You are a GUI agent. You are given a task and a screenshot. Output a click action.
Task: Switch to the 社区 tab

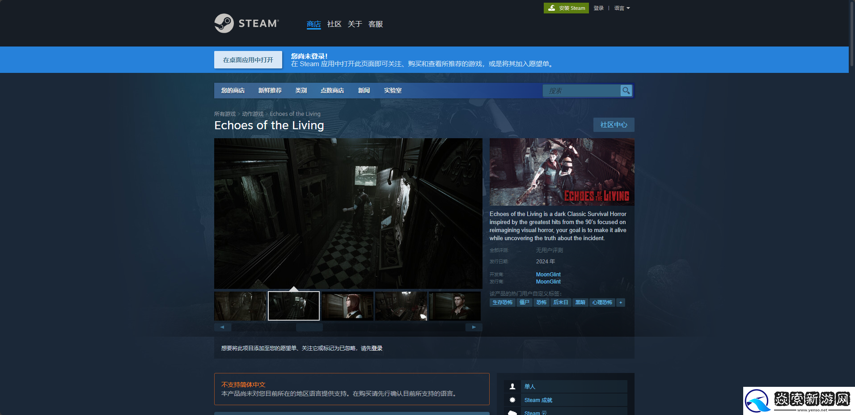coord(334,24)
